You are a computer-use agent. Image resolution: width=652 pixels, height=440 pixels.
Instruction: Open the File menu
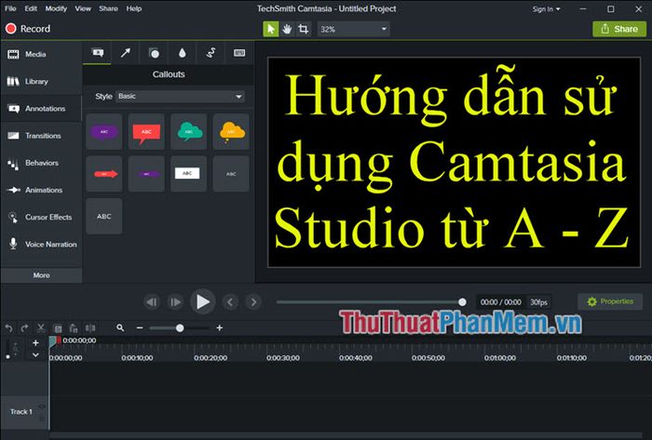[10, 8]
